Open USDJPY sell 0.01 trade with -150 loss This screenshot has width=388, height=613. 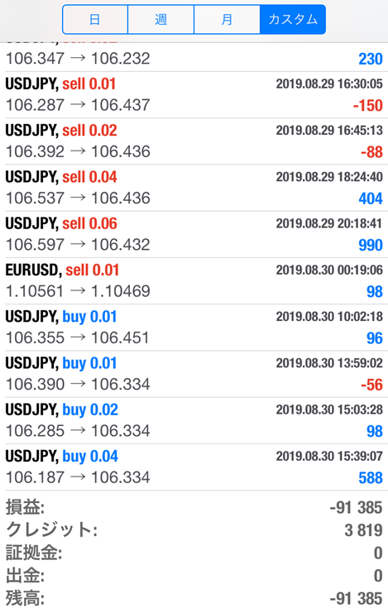(x=194, y=95)
